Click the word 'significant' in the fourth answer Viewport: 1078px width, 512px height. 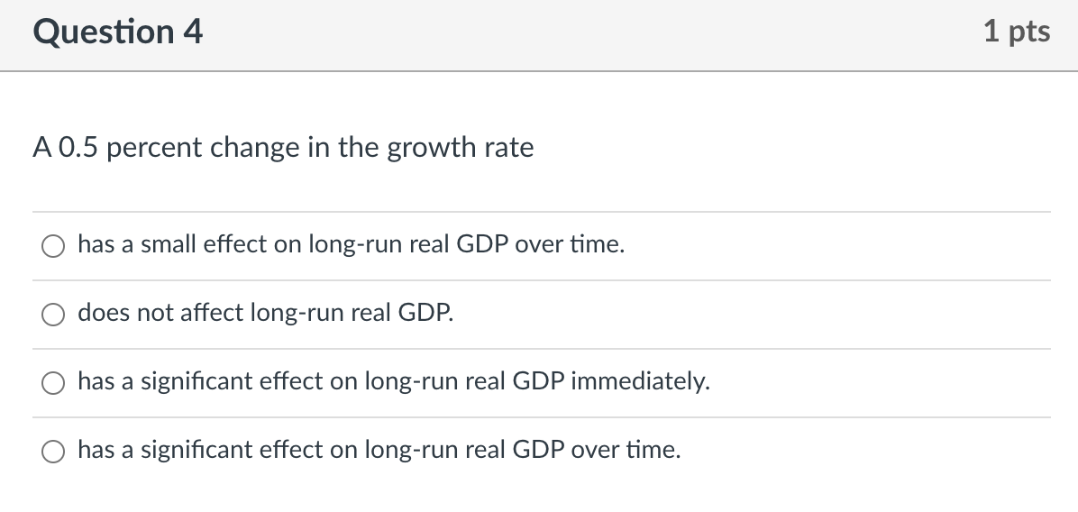click(x=196, y=451)
